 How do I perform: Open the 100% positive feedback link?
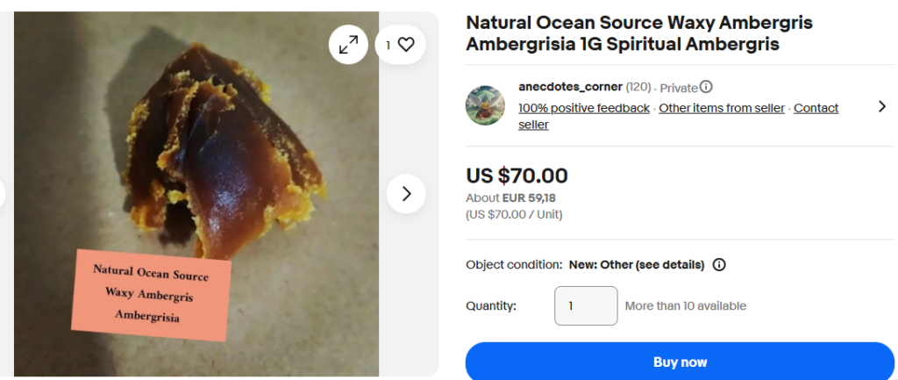tap(584, 108)
